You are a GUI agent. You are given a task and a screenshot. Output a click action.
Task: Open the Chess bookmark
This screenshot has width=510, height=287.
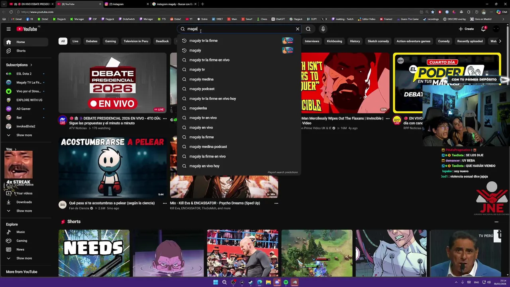(x=261, y=19)
